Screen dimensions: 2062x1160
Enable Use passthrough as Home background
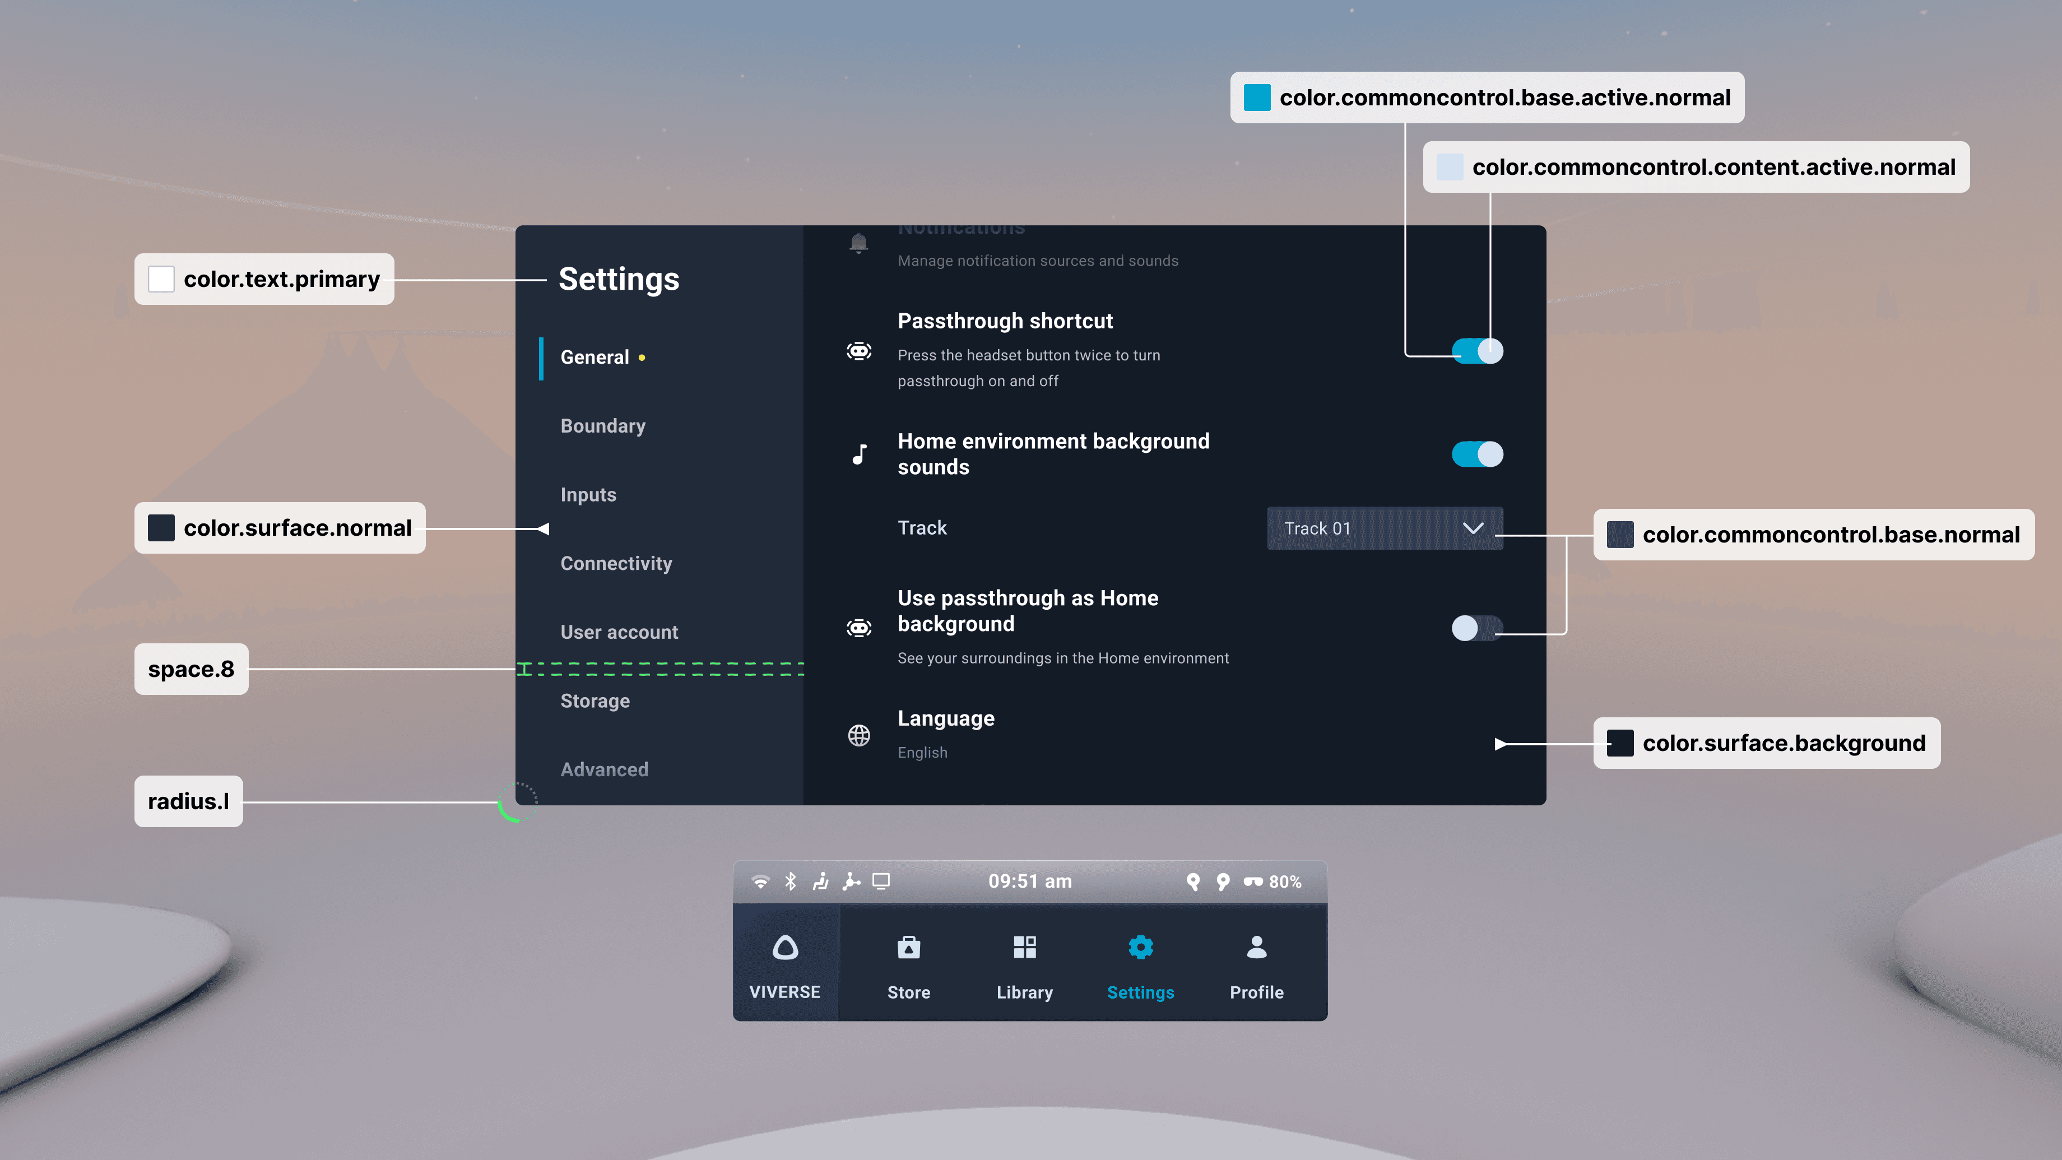click(x=1478, y=628)
